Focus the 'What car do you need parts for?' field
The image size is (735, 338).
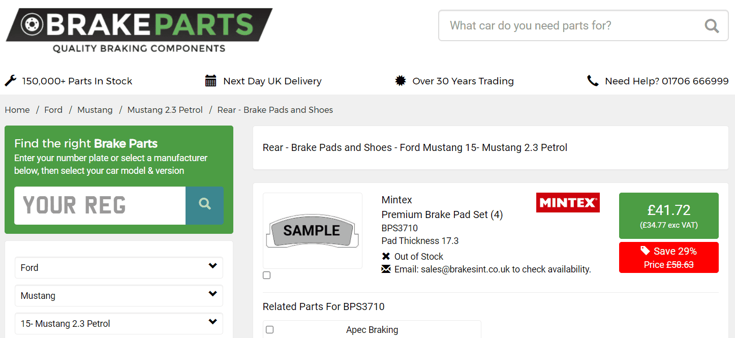point(584,25)
